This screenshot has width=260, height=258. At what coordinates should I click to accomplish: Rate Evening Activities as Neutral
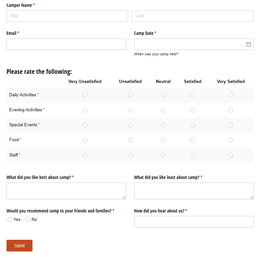click(163, 110)
